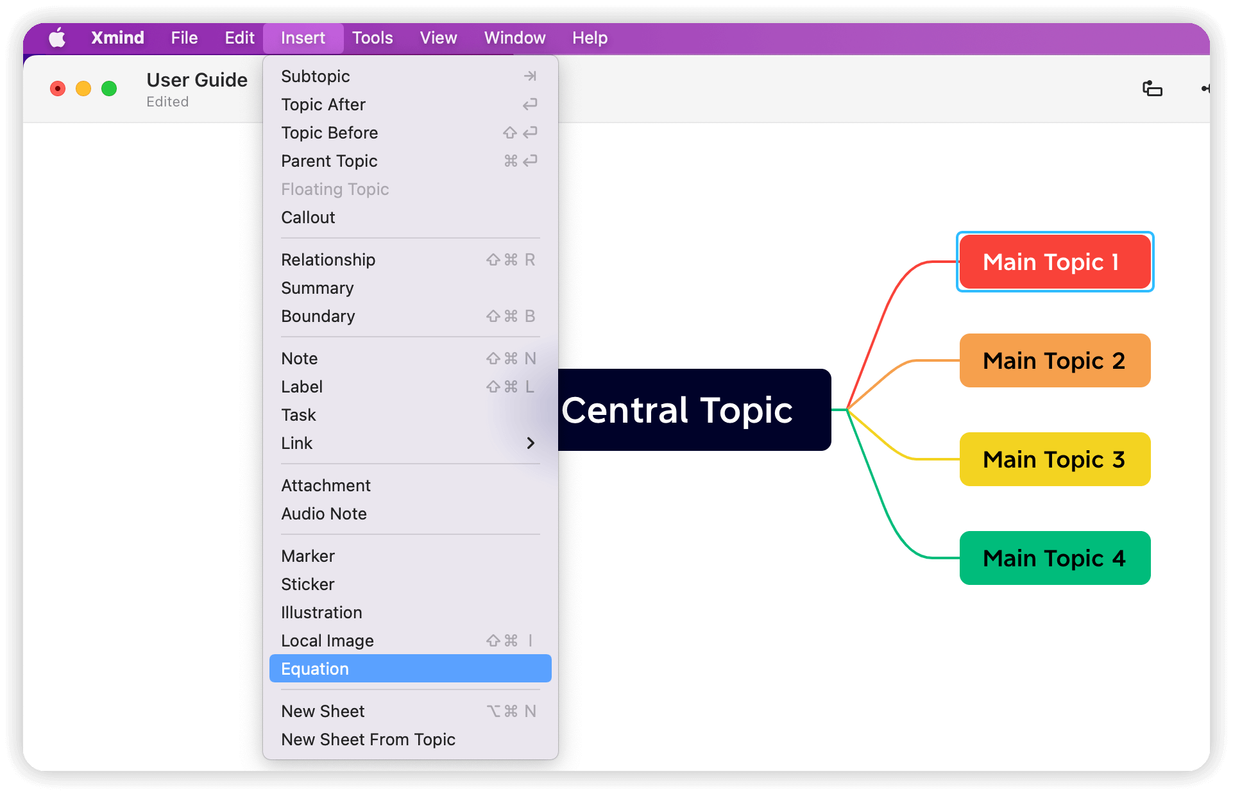Choose Subtopic from Insert menu
1233x794 pixels.
[410, 76]
